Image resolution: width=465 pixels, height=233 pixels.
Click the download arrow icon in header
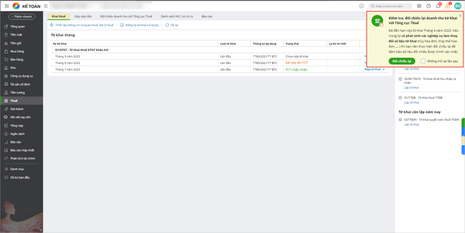pos(361,6)
